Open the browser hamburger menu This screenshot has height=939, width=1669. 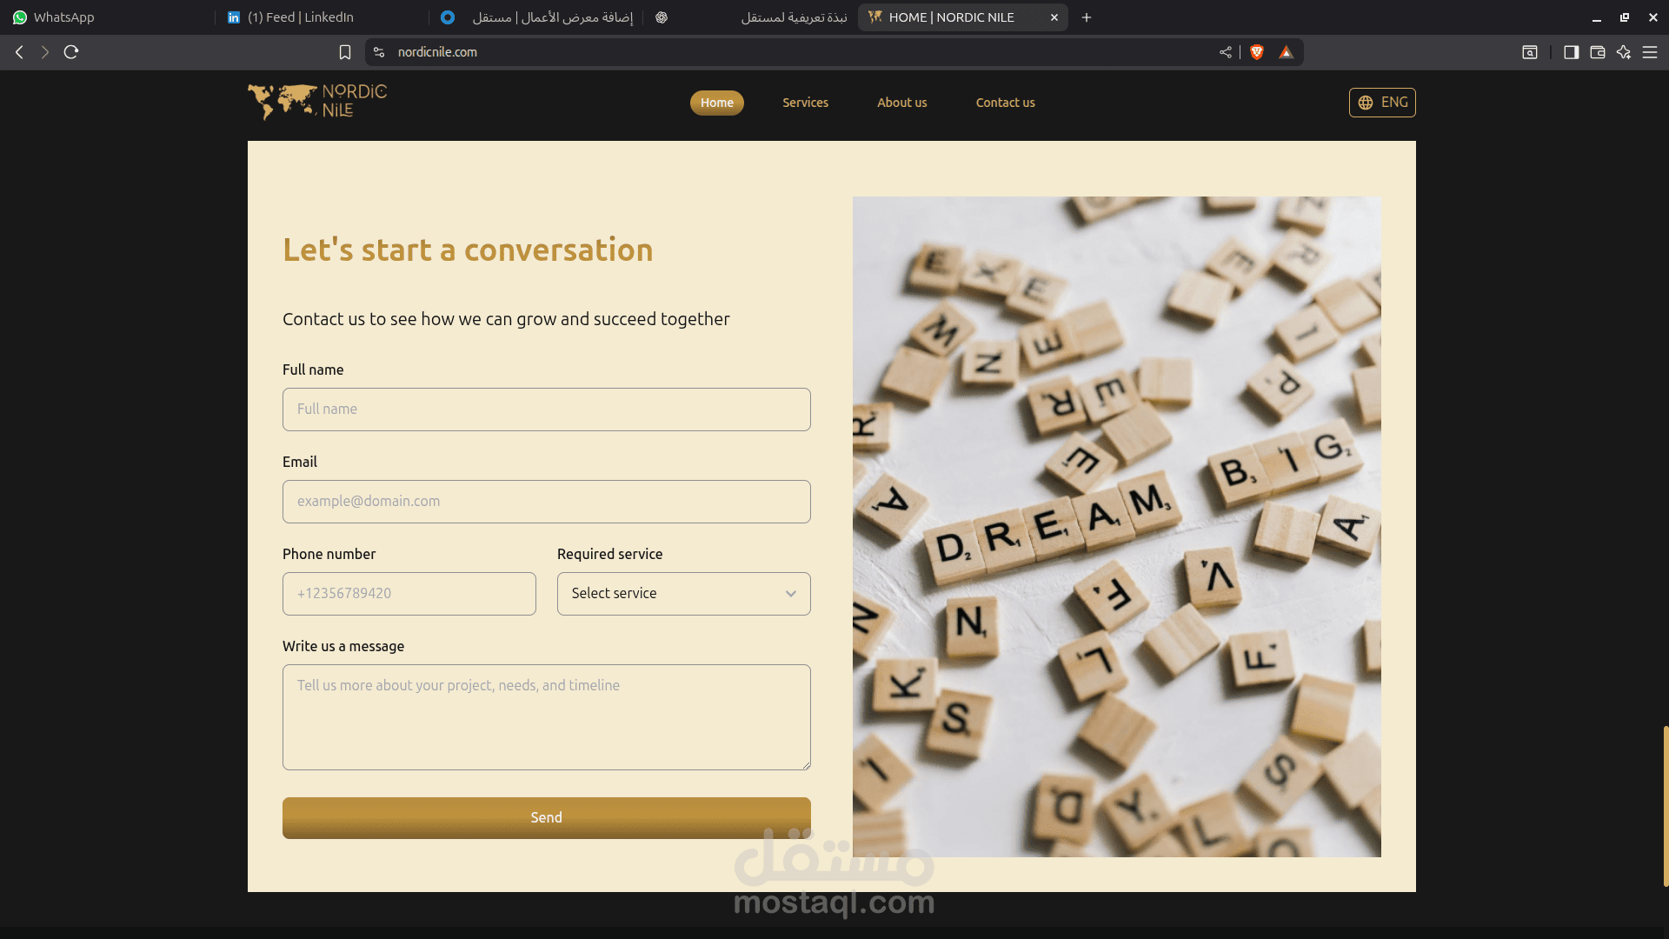click(x=1650, y=52)
